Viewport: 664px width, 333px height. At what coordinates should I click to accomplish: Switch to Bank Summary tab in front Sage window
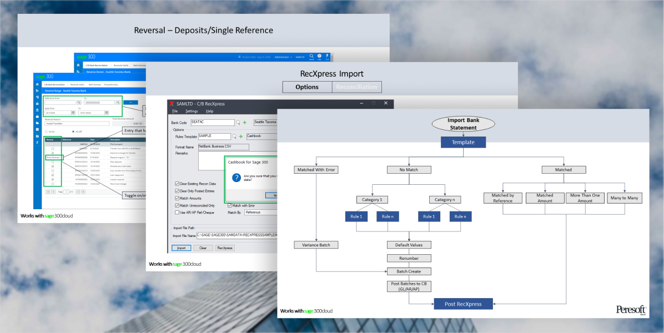(x=94, y=84)
